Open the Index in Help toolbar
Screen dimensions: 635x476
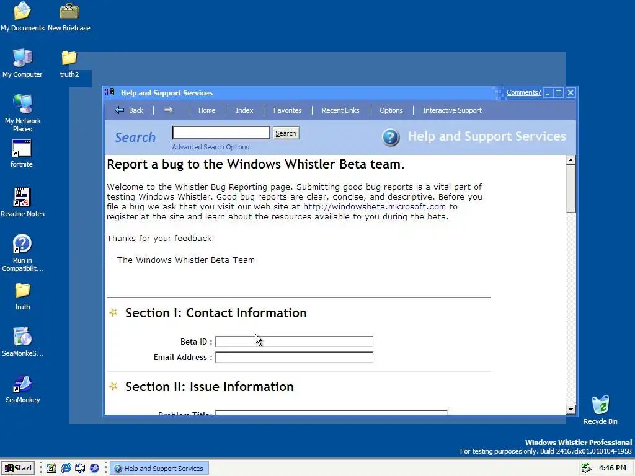pyautogui.click(x=244, y=110)
